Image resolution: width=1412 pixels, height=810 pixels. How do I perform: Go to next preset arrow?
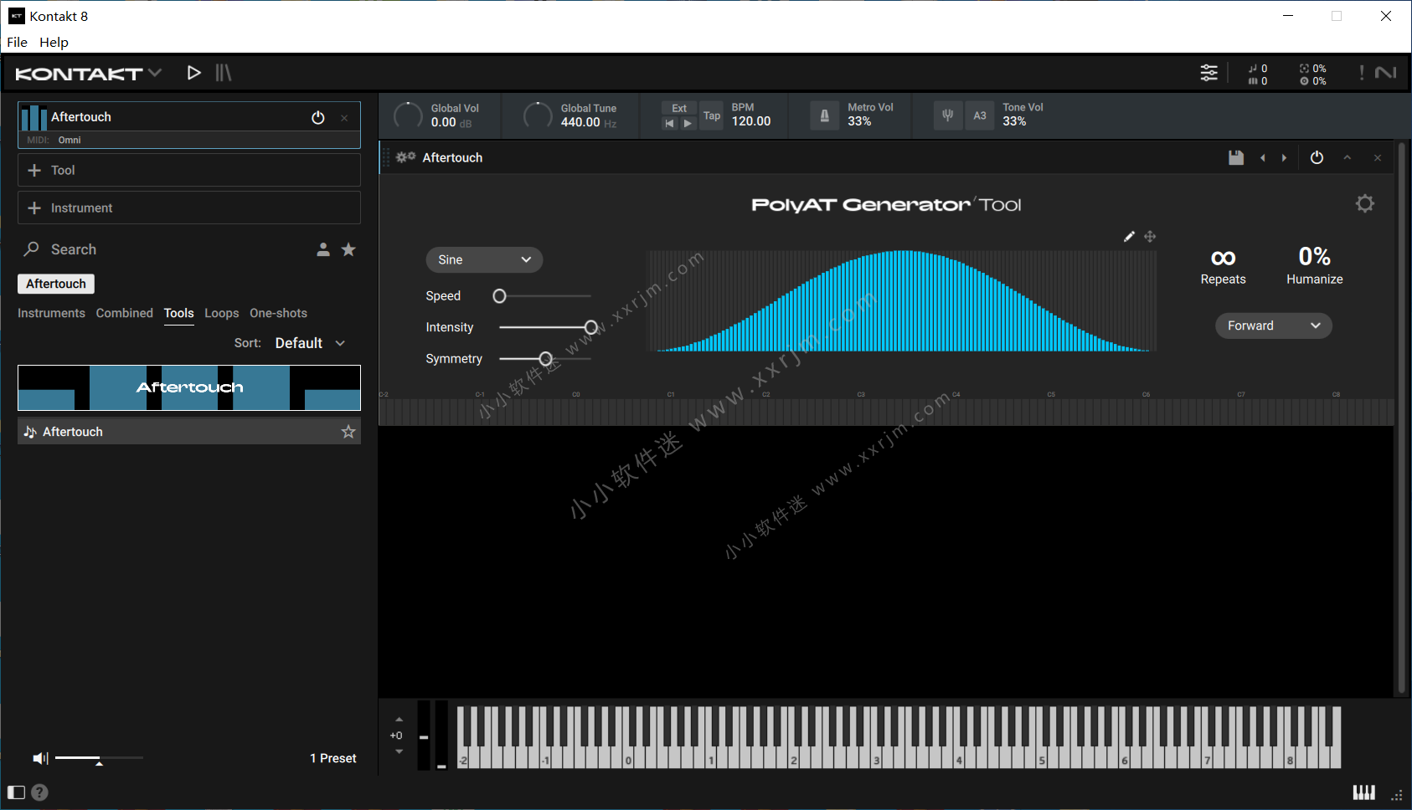[1284, 157]
